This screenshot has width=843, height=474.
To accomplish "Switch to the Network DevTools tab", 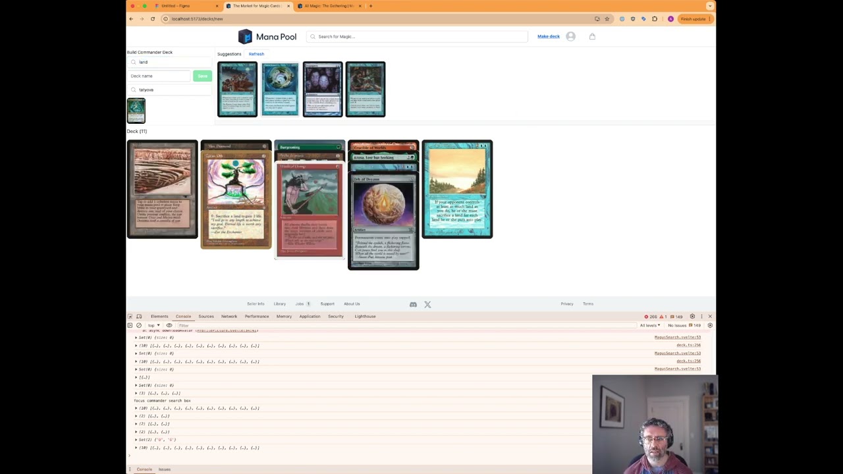I will (229, 317).
